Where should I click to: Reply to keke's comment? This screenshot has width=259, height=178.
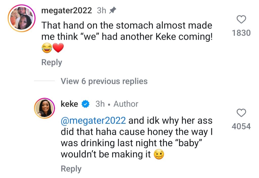pyautogui.click(x=71, y=169)
